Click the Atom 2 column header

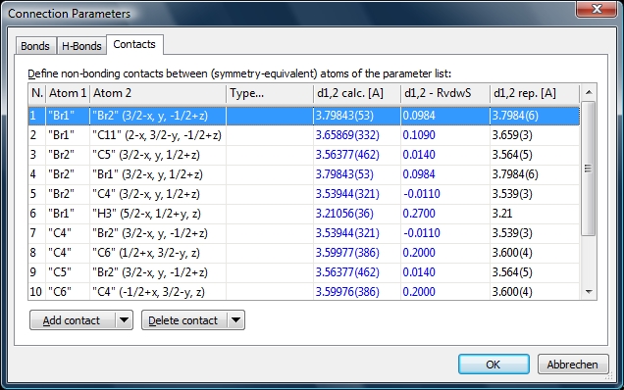coord(158,93)
